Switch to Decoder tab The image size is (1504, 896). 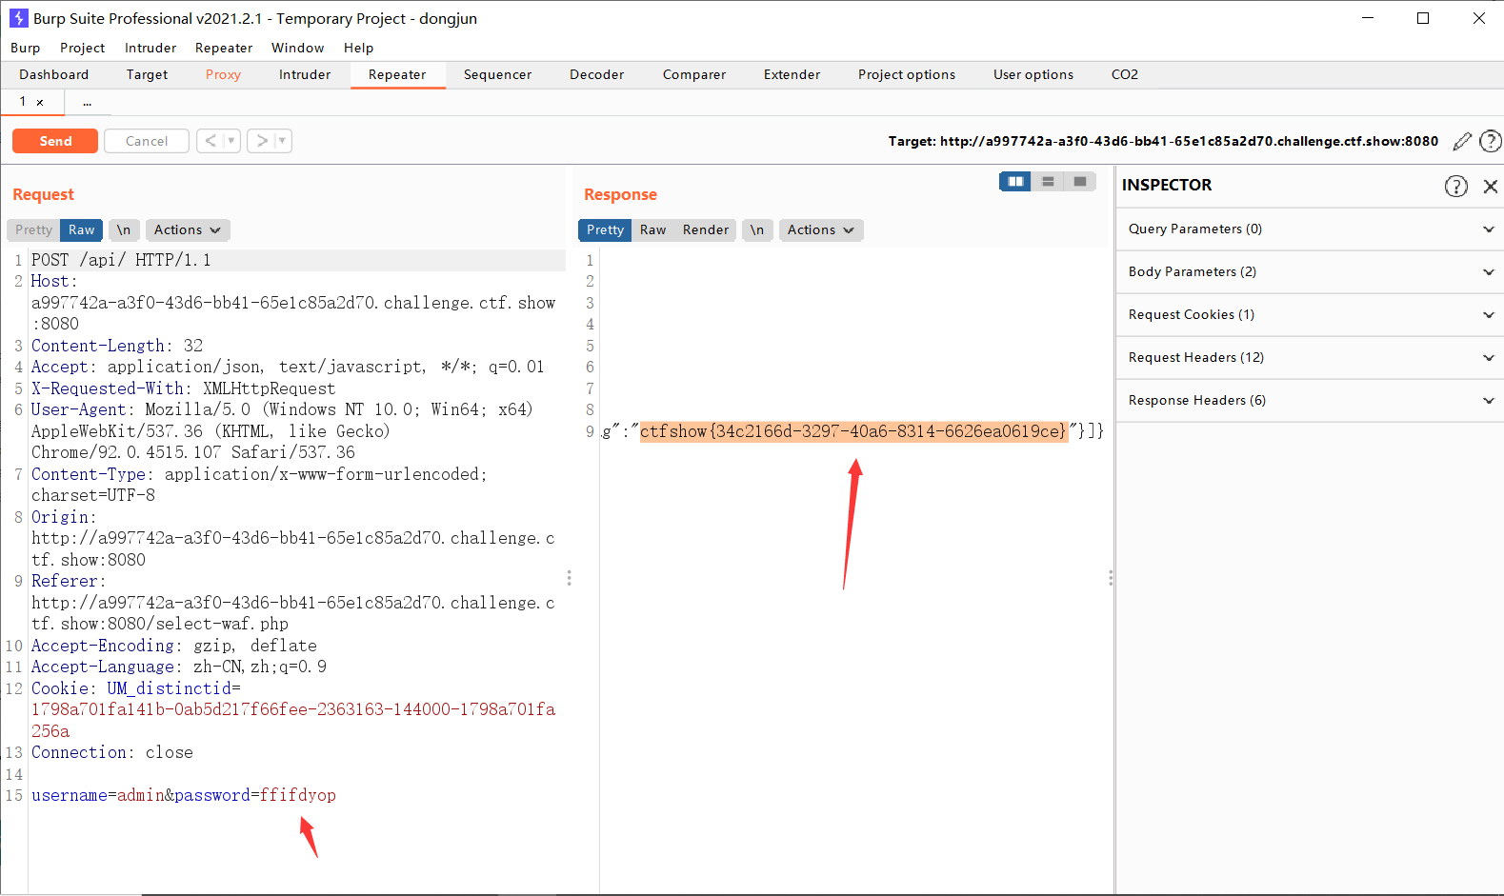[x=596, y=74]
